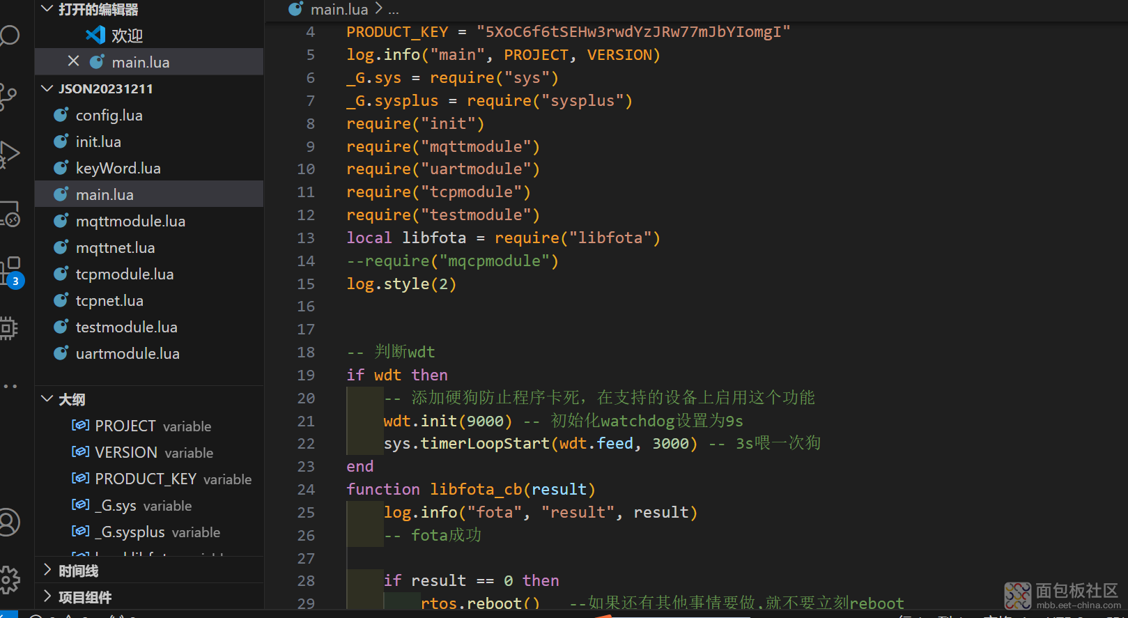Click the wdt.init(9000) statement
Image resolution: width=1128 pixels, height=618 pixels.
pos(448,421)
